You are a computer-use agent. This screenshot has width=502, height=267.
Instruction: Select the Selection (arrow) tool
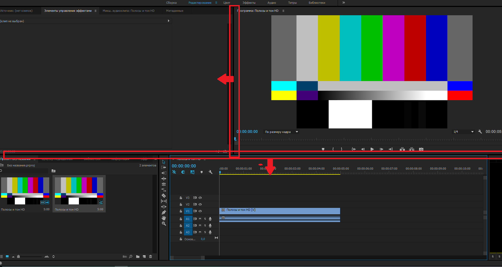[x=164, y=162]
